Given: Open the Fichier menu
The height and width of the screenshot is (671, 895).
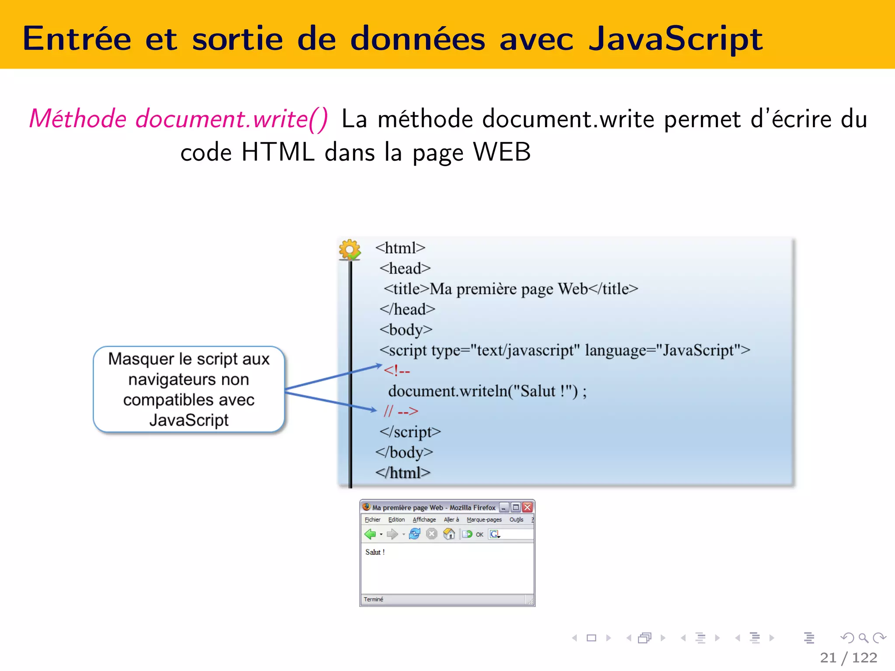Looking at the screenshot, I should 372,519.
